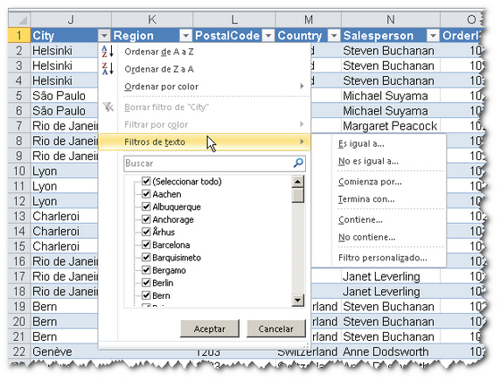This screenshot has height=382, width=501.
Task: Click the Cancelar button
Action: (x=276, y=328)
